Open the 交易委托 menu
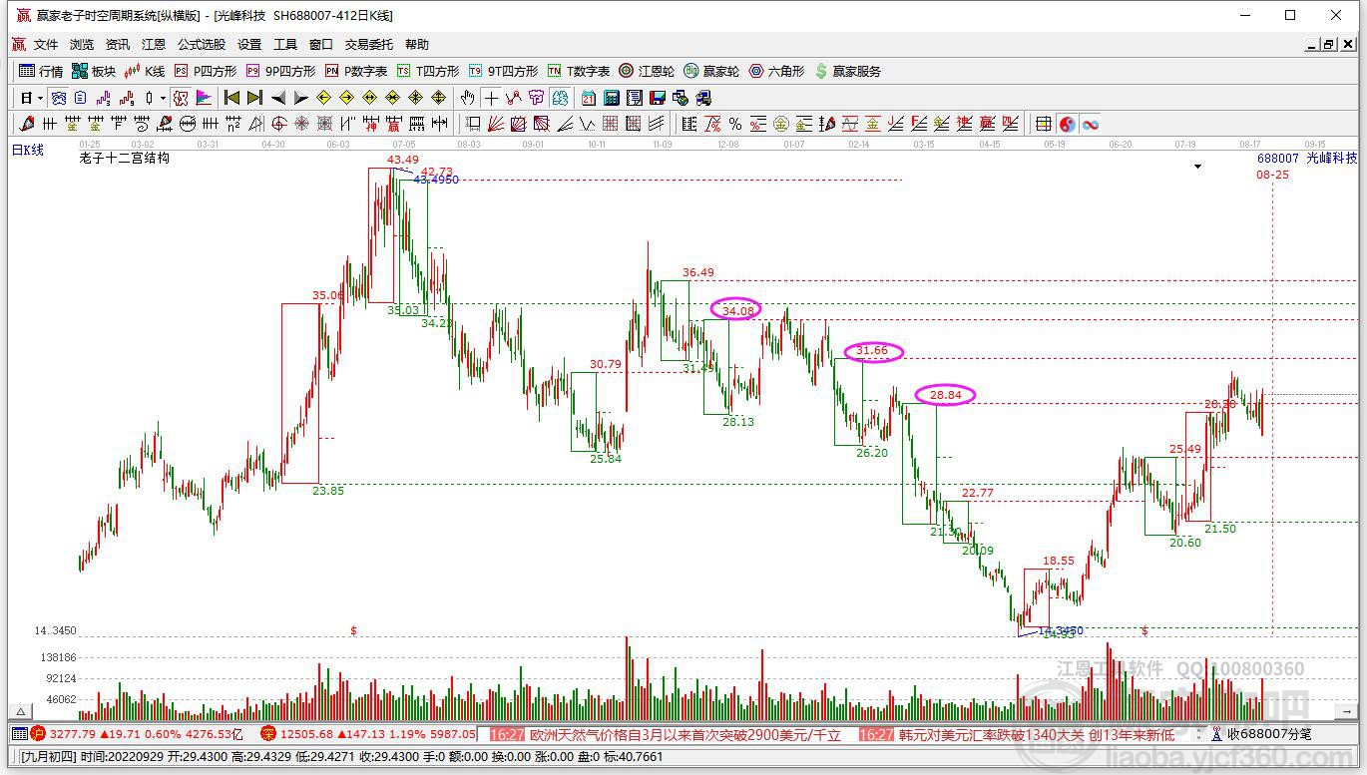 click(x=369, y=45)
